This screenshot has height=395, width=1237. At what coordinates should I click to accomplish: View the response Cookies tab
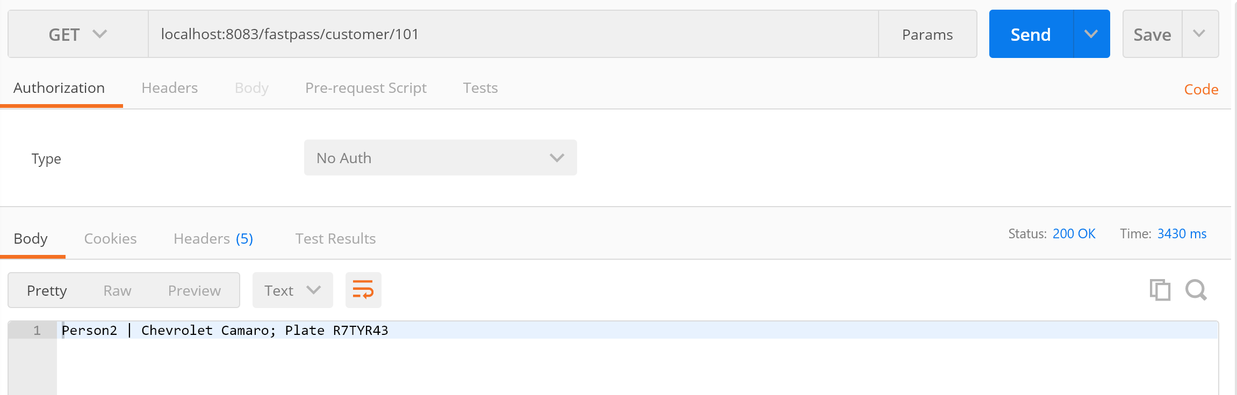[x=110, y=239]
